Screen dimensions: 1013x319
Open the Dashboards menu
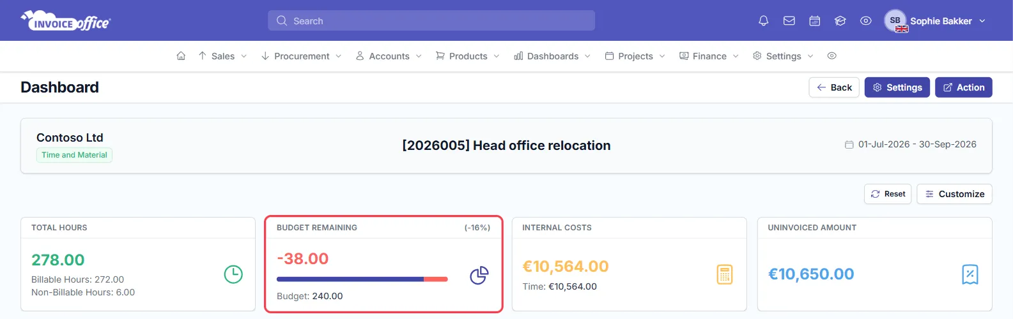(x=552, y=56)
